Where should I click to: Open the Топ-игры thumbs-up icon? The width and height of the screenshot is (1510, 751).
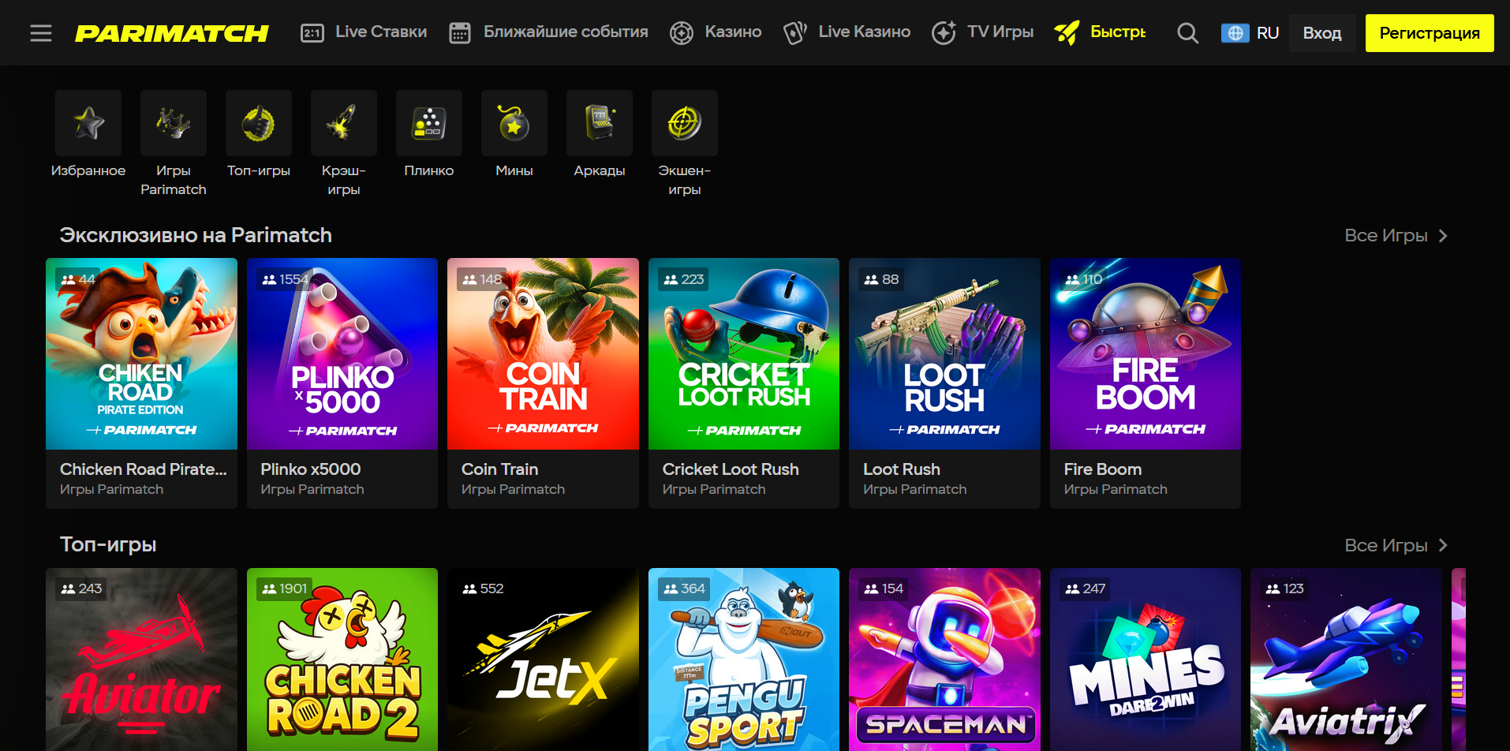pos(259,123)
